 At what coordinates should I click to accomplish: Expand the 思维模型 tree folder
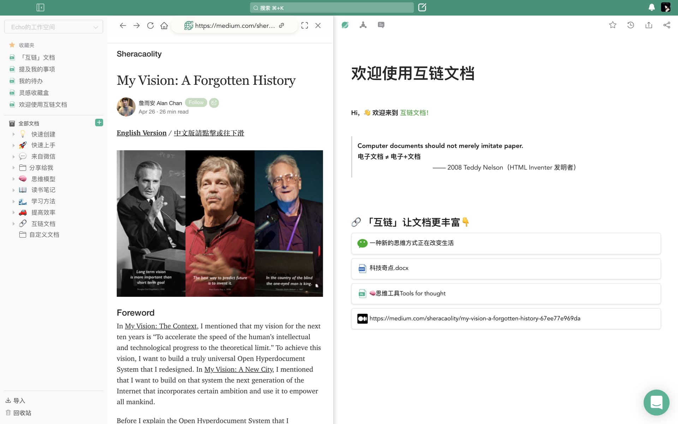click(14, 179)
